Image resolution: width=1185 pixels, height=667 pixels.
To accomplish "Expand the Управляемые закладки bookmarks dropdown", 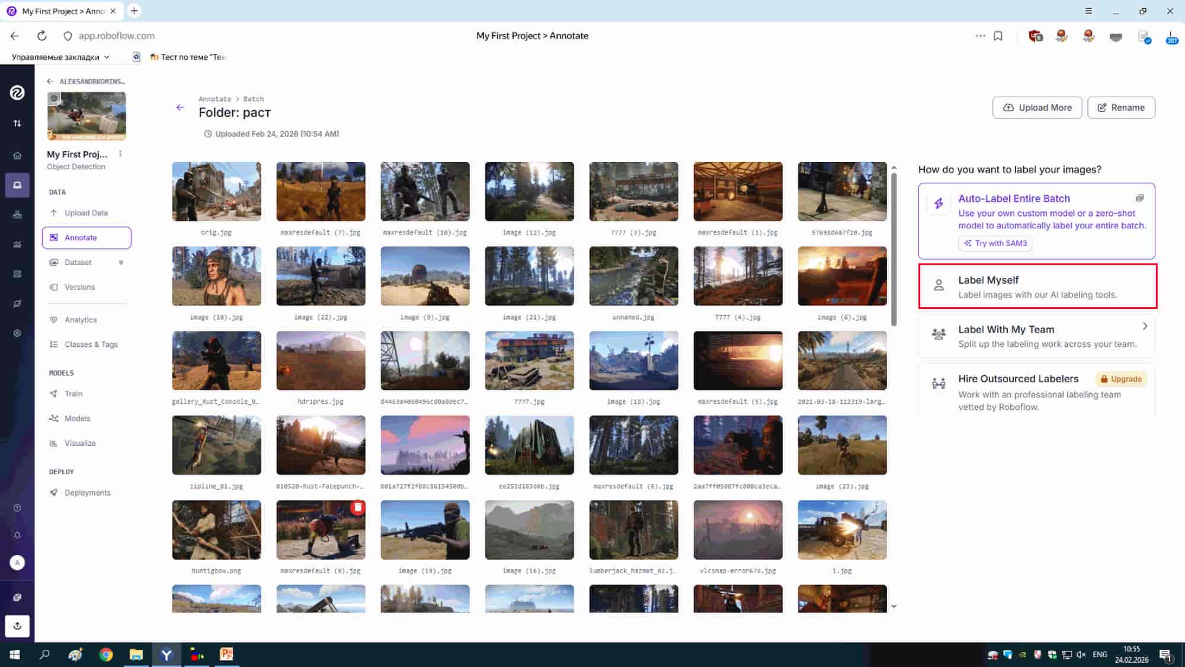I will pos(60,57).
